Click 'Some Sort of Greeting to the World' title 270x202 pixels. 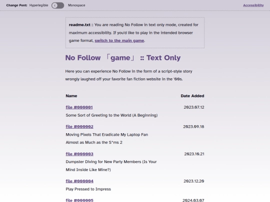(111, 115)
